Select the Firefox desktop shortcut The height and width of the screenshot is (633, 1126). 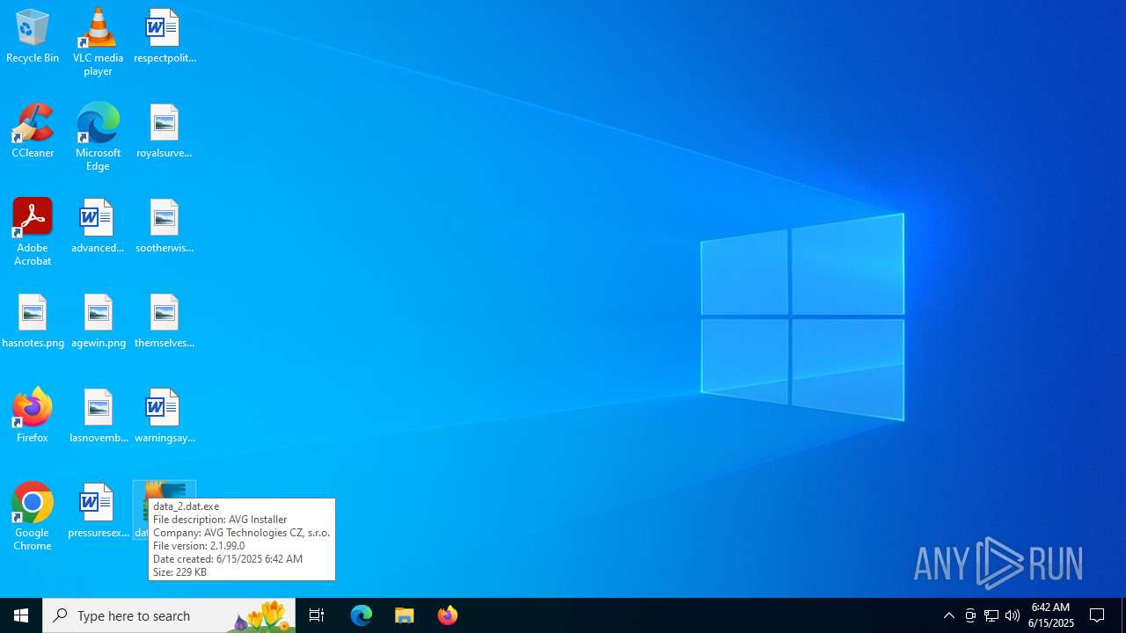(33, 416)
